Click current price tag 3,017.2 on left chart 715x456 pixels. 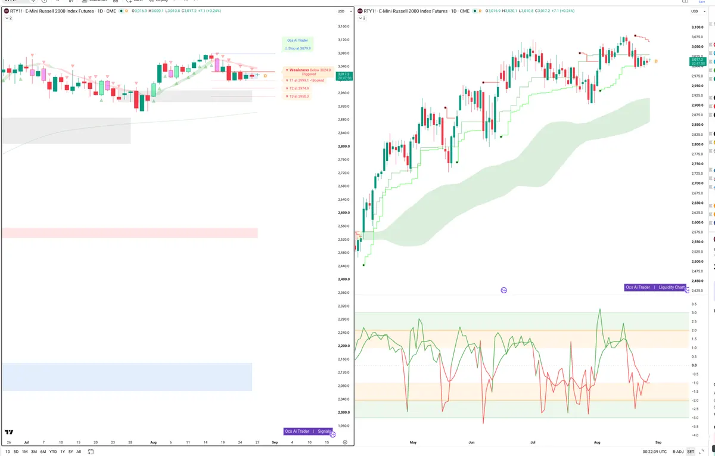344,76
